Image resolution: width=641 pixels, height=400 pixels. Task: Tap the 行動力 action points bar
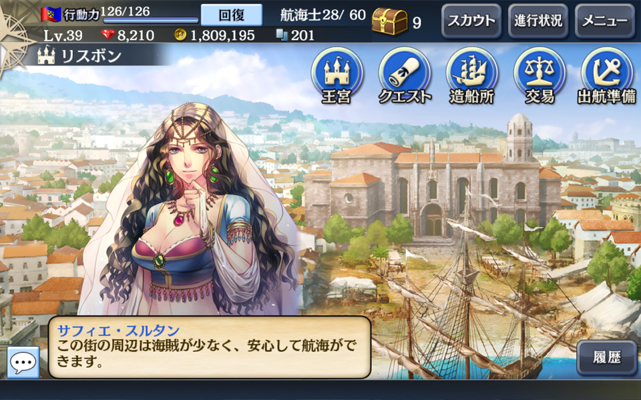click(x=150, y=19)
